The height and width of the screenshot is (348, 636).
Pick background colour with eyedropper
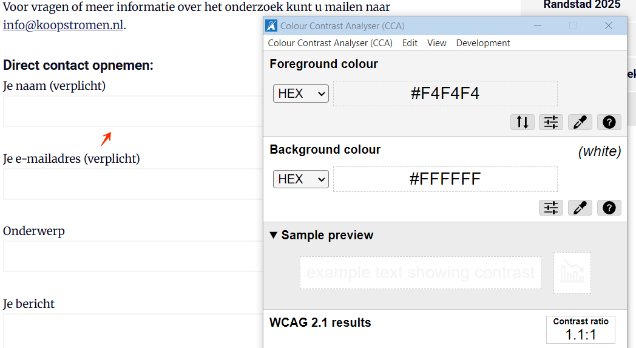(x=580, y=208)
